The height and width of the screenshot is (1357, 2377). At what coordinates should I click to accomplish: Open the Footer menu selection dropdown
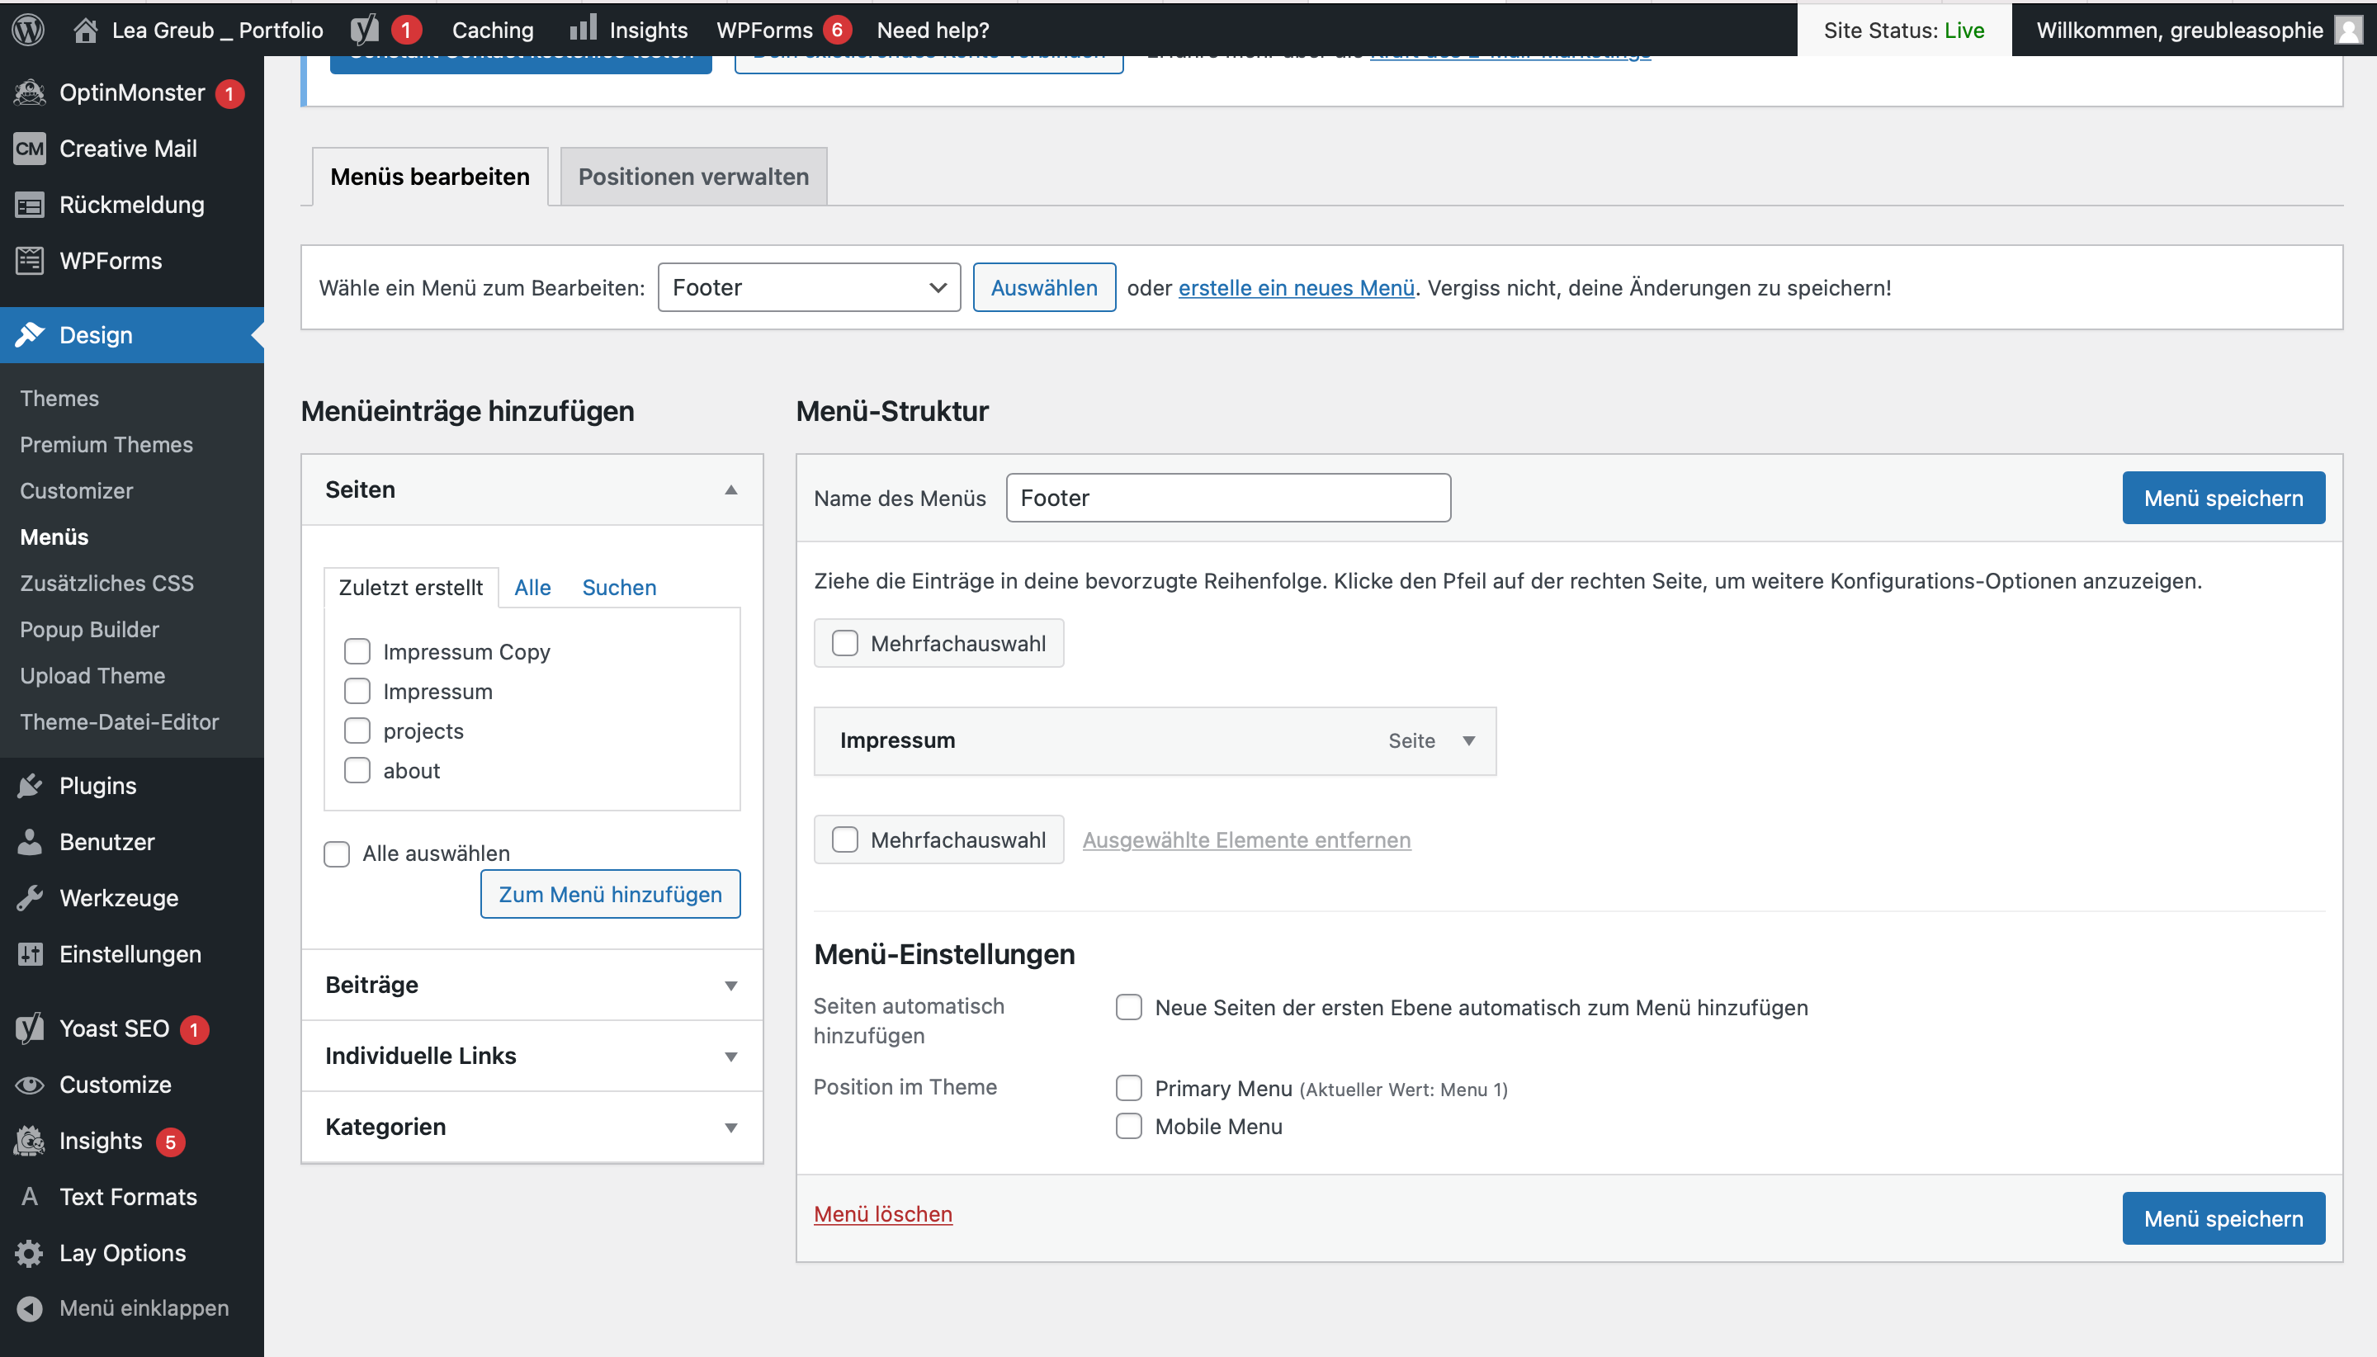[808, 287]
